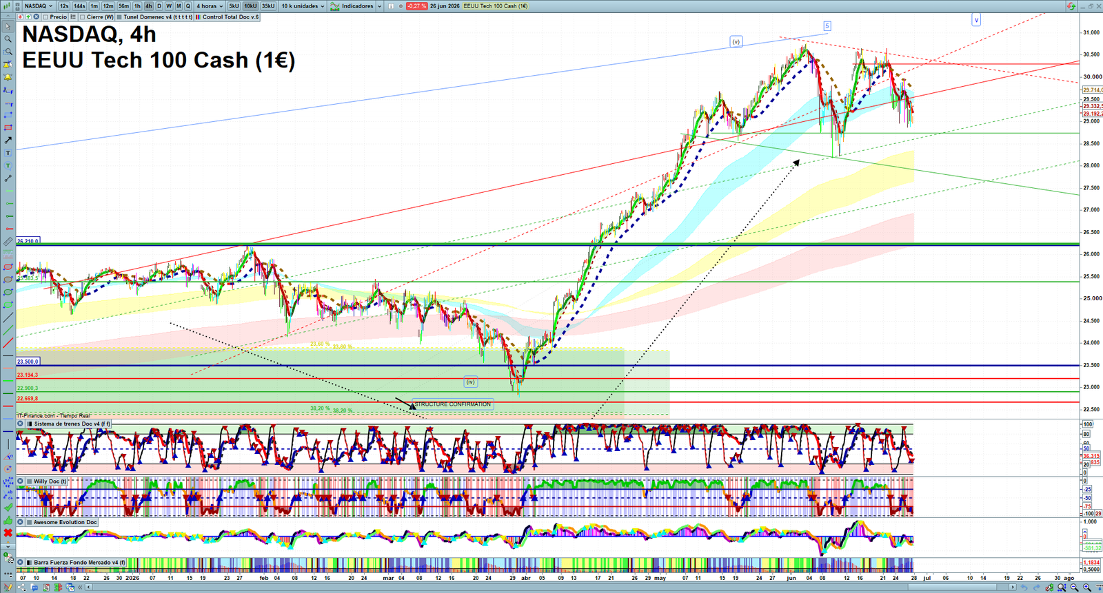Click the 144s timeframe button
This screenshot has width=1103, height=593.
pos(79,6)
